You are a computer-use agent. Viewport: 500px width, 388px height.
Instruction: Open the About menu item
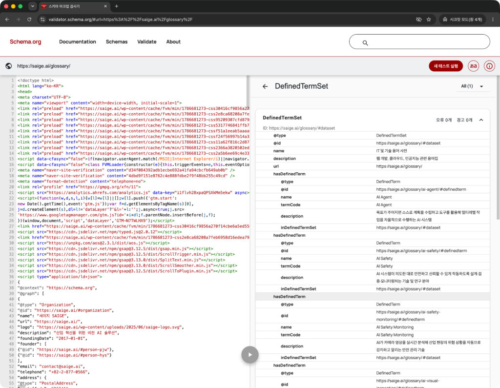coord(173,42)
